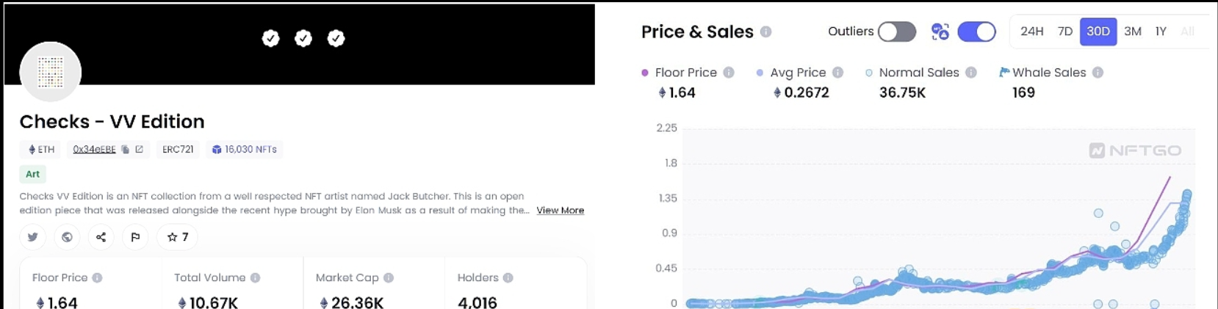
Task: Expand the description with View More
Action: (x=560, y=211)
